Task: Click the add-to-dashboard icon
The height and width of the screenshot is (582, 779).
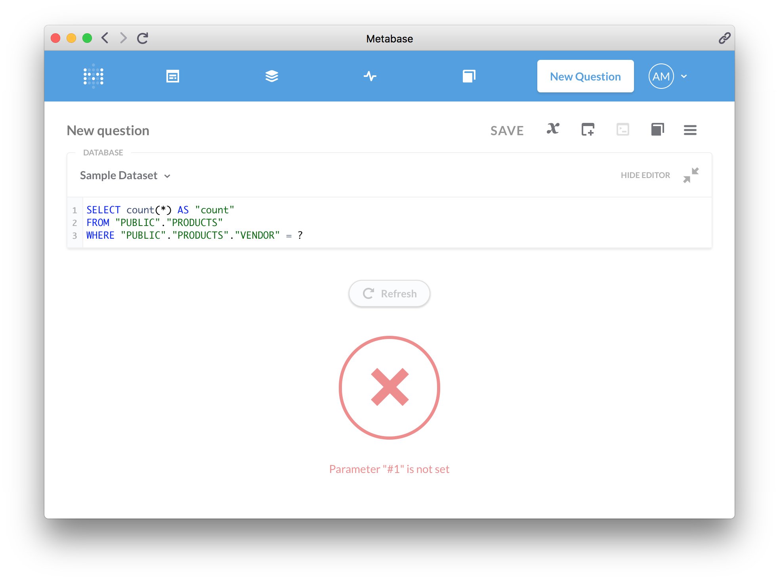Action: click(x=587, y=130)
